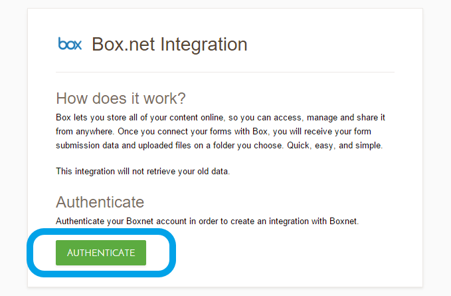
Task: Select the "How does it work?" heading
Action: (x=121, y=98)
